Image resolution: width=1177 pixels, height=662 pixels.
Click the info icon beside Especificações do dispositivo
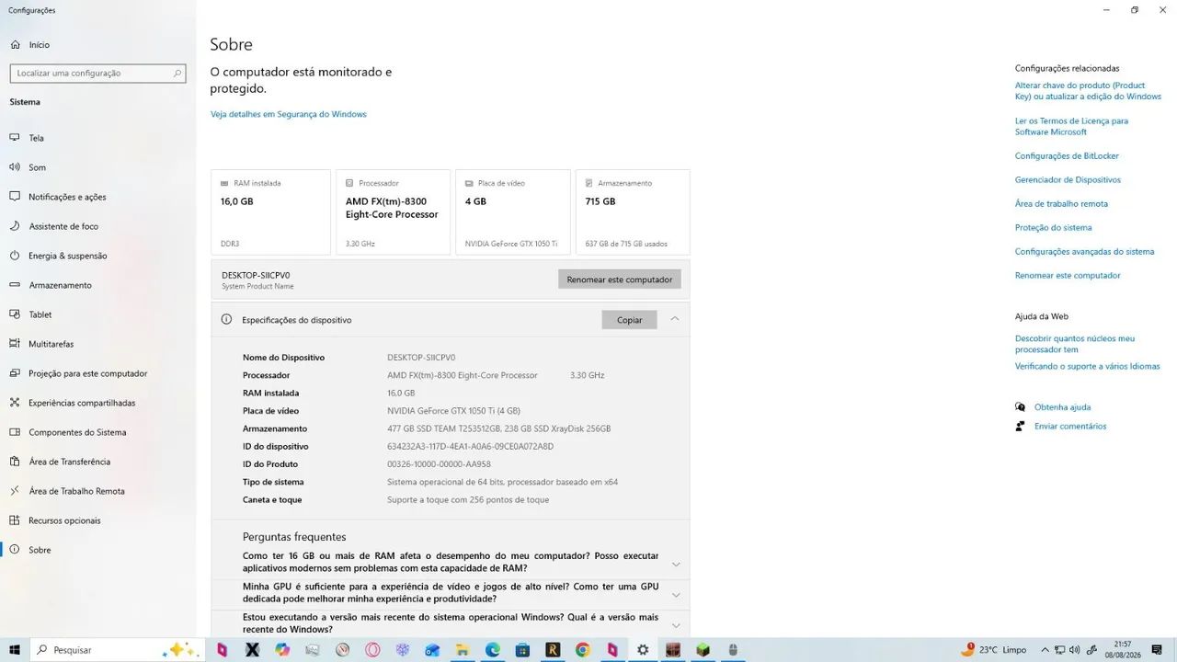click(226, 319)
